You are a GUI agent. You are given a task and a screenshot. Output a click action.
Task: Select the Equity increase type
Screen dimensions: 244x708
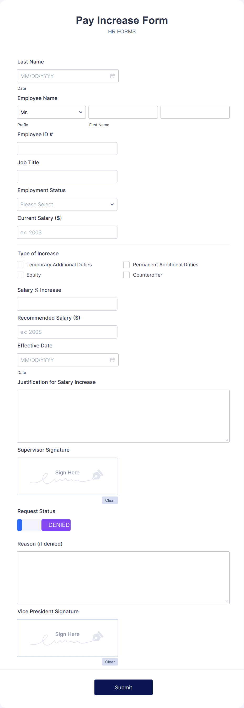[x=20, y=274]
